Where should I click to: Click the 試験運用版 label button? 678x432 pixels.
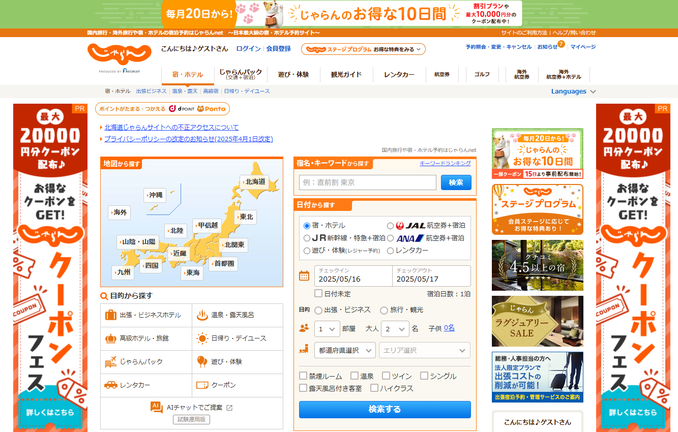pyautogui.click(x=191, y=419)
